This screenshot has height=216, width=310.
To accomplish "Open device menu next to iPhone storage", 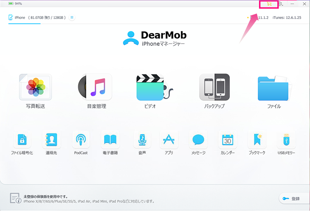I will [72, 17].
